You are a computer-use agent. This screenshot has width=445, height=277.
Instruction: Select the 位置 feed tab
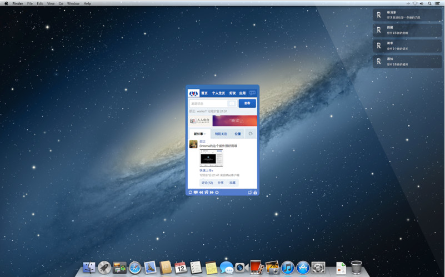238,134
